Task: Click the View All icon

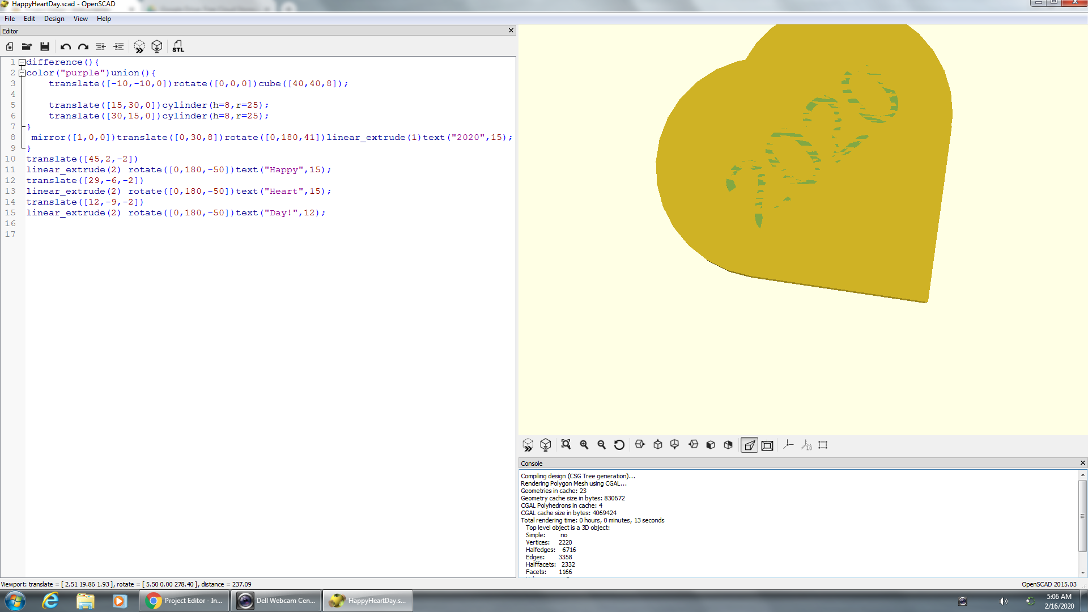Action: tap(566, 445)
